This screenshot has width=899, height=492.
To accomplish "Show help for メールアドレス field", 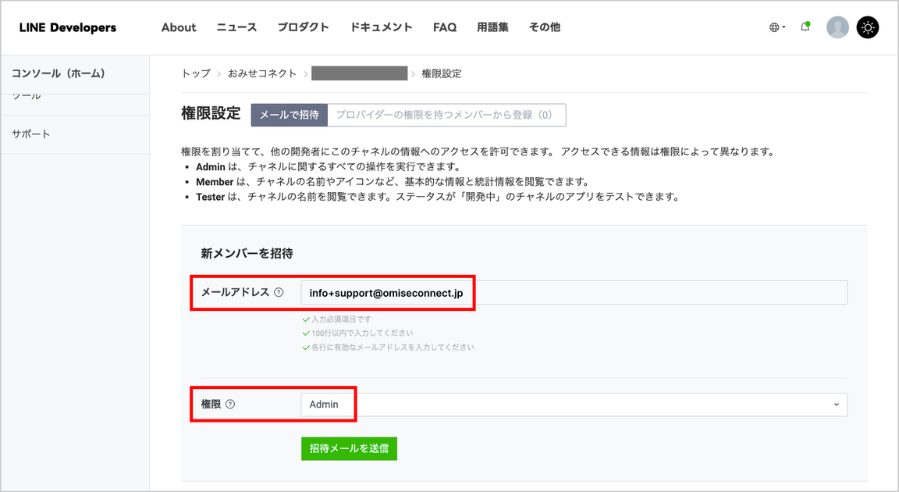I will pyautogui.click(x=279, y=292).
